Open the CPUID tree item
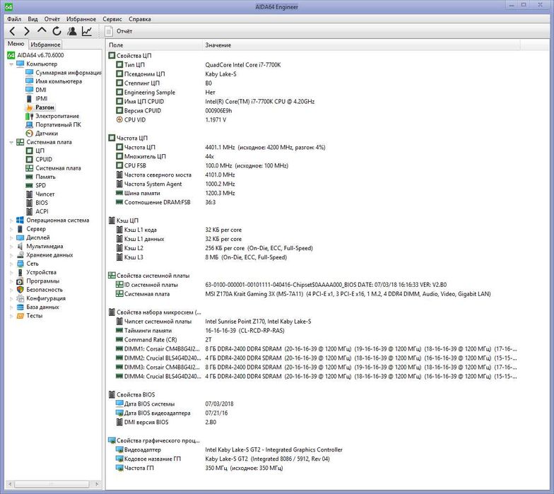Screen dimensions: 554x494 pyautogui.click(x=40, y=160)
